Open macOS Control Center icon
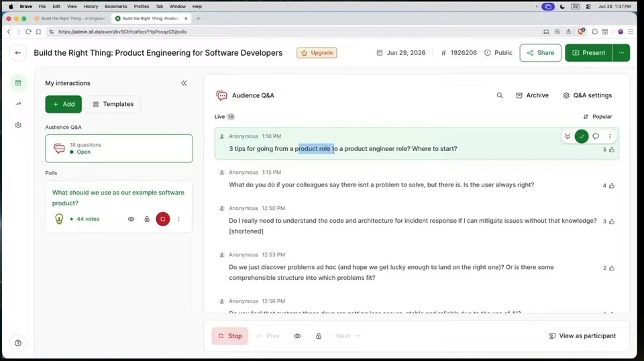This screenshot has height=361, width=644. click(588, 7)
